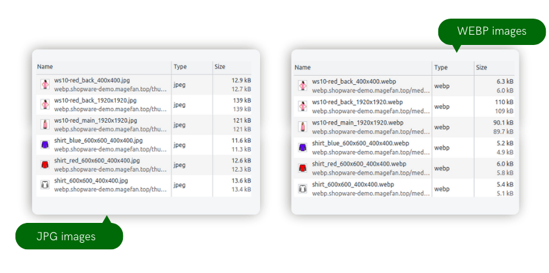
Task: Click the 6.3 kB size value
Action: pyautogui.click(x=505, y=82)
